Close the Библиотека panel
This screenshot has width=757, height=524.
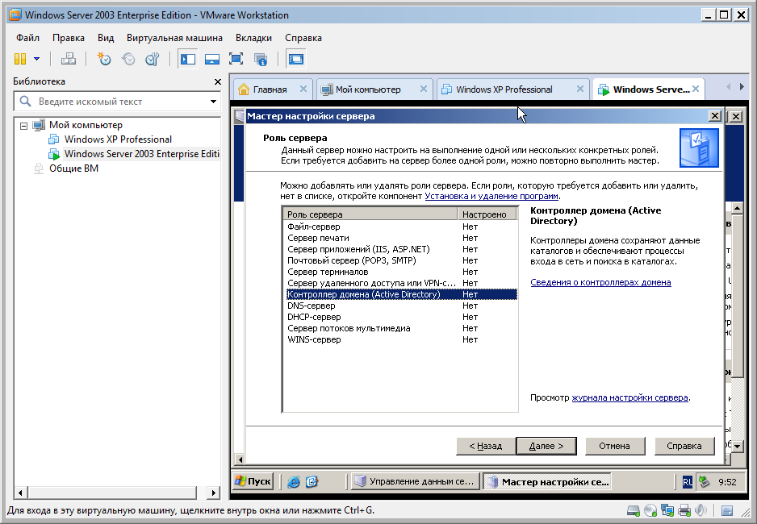218,81
